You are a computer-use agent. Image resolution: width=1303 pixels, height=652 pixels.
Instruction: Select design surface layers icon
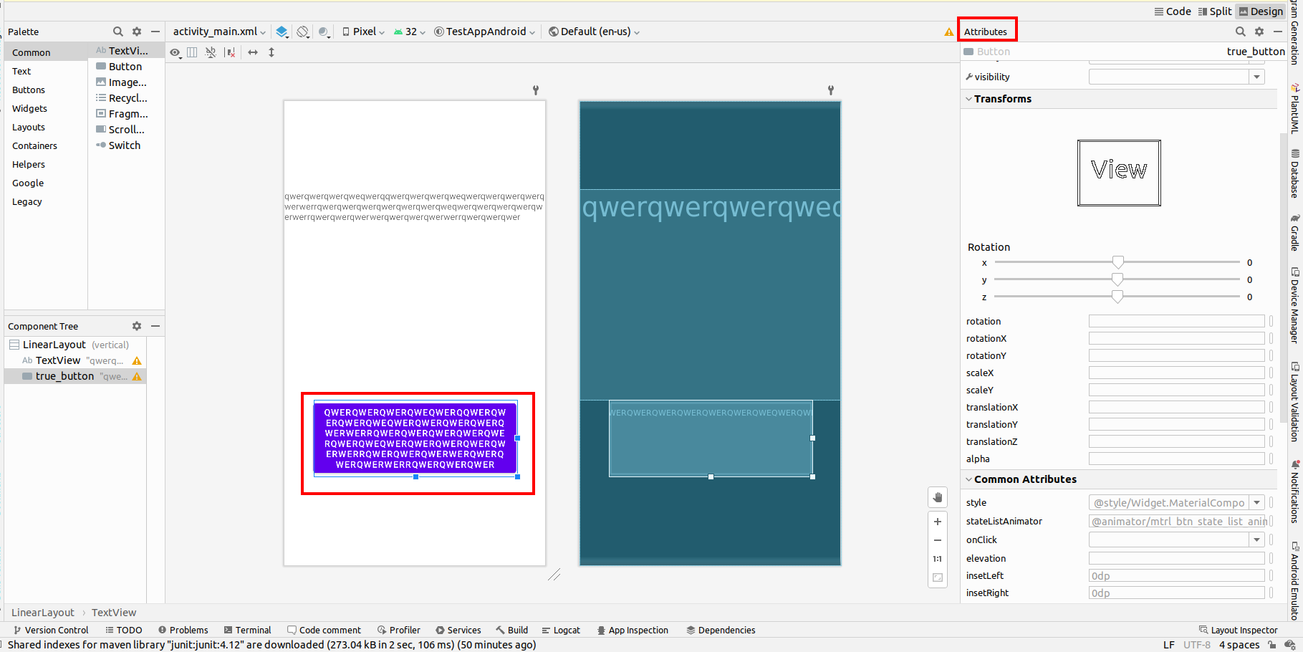(x=282, y=32)
